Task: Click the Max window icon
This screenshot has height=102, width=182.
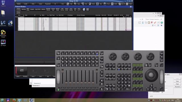Action: click(x=97, y=4)
